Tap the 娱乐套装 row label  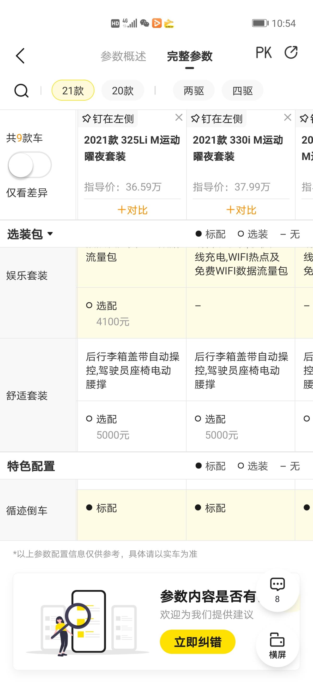pos(27,275)
